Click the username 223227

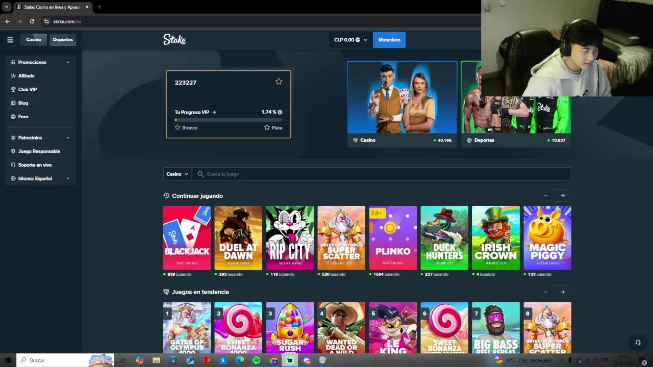click(185, 83)
